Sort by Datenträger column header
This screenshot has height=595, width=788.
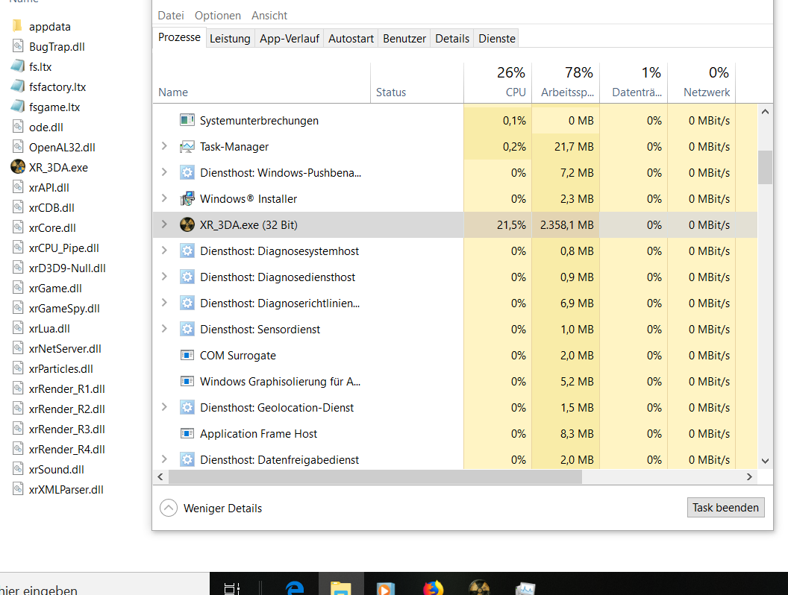634,83
